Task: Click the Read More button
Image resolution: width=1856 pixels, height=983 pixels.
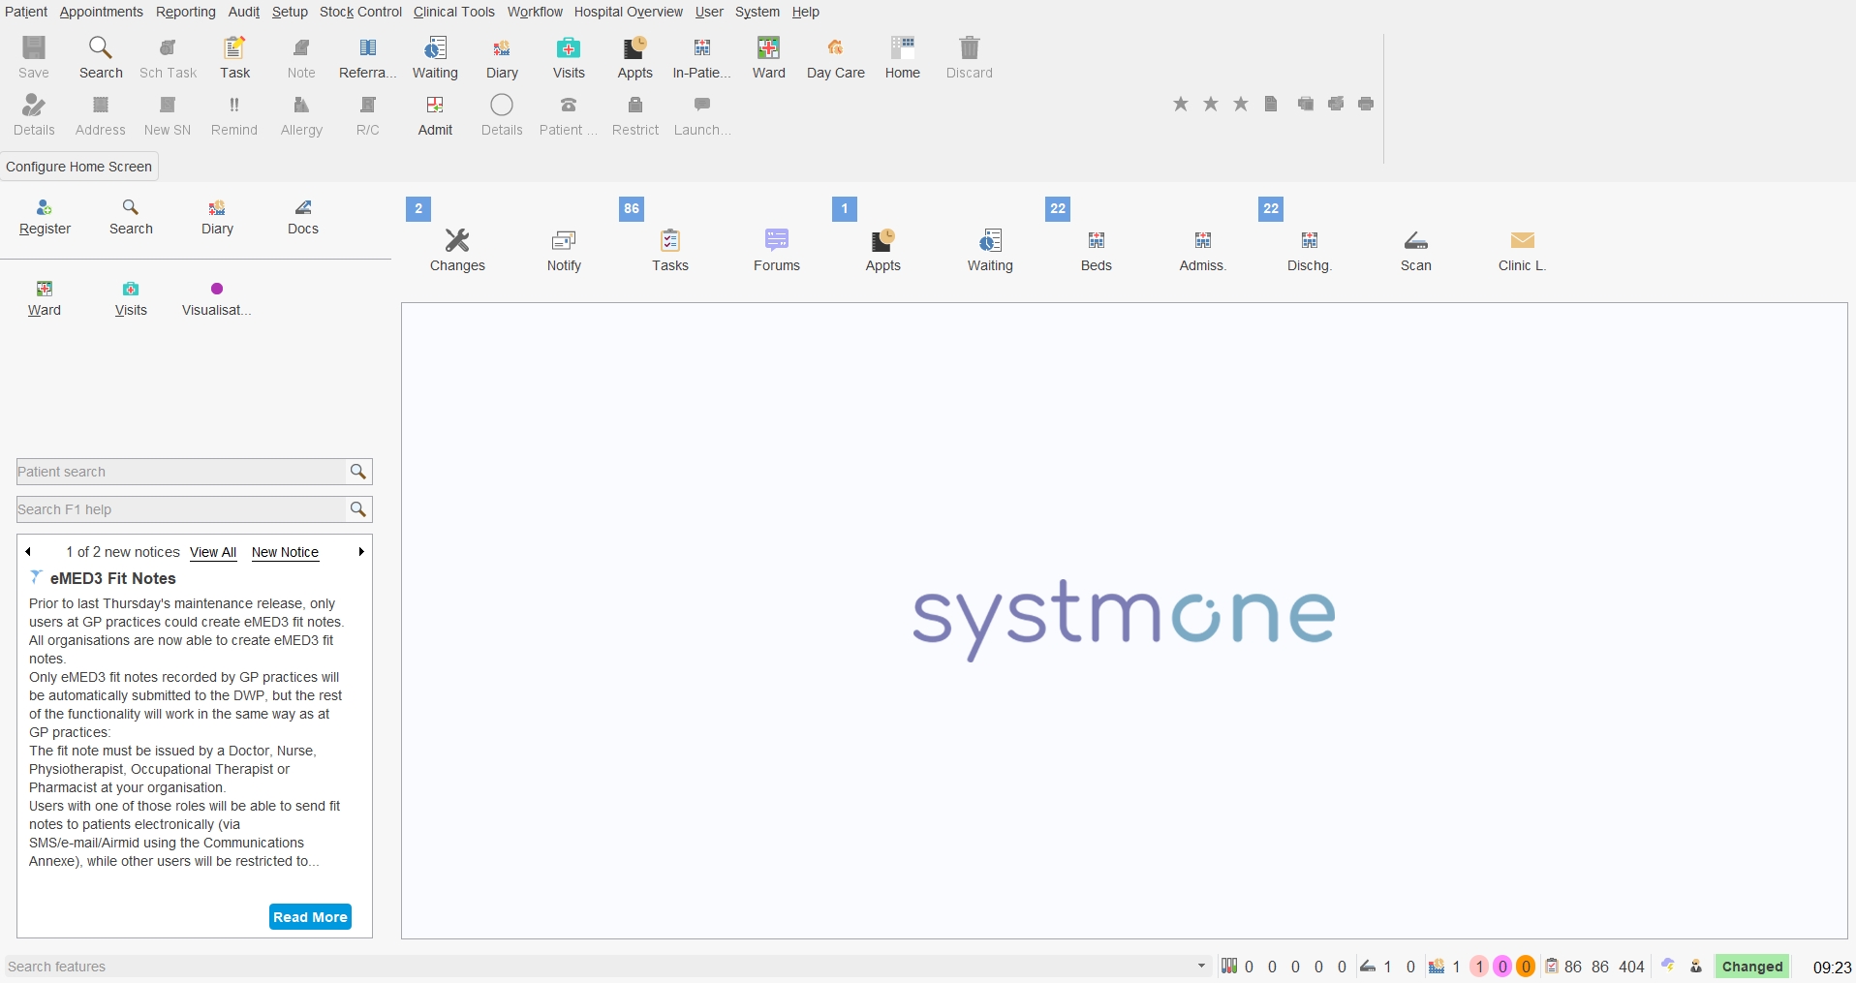Action: point(310,917)
